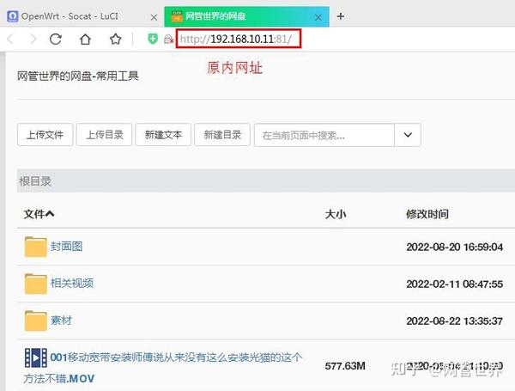
Task: Open a new tab with the plus icon
Action: pyautogui.click(x=341, y=16)
